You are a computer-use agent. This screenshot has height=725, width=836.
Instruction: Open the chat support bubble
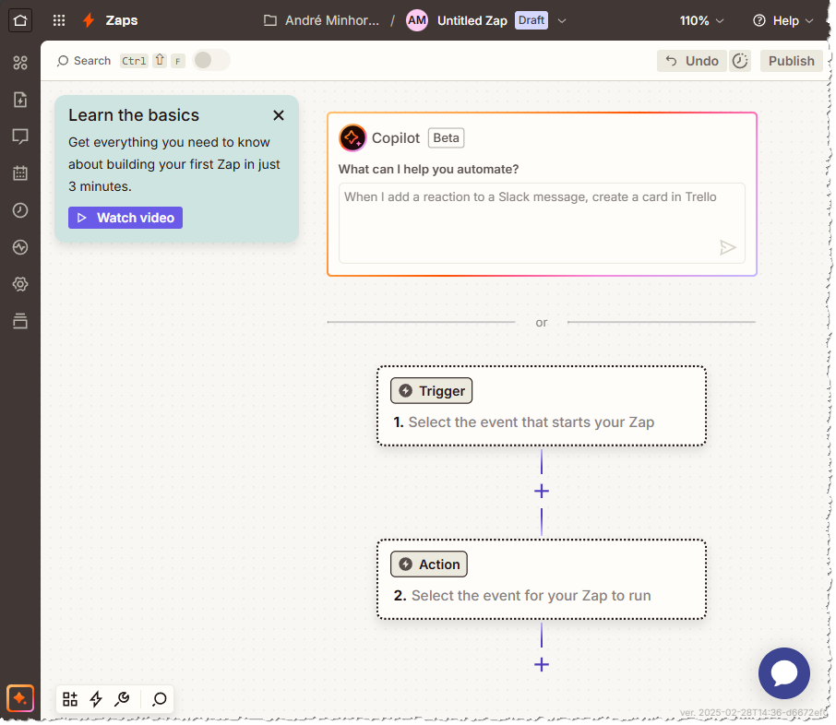pyautogui.click(x=783, y=673)
